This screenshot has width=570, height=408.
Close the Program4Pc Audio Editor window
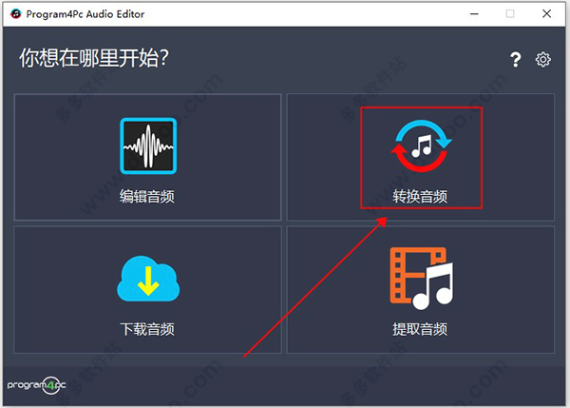pyautogui.click(x=547, y=14)
